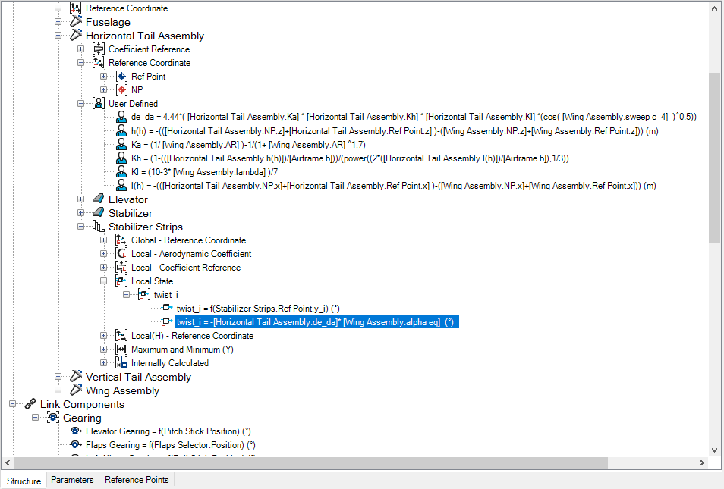Viewport: 724px width, 489px height.
Task: Click the Fuselage assembly icon
Action: point(76,22)
